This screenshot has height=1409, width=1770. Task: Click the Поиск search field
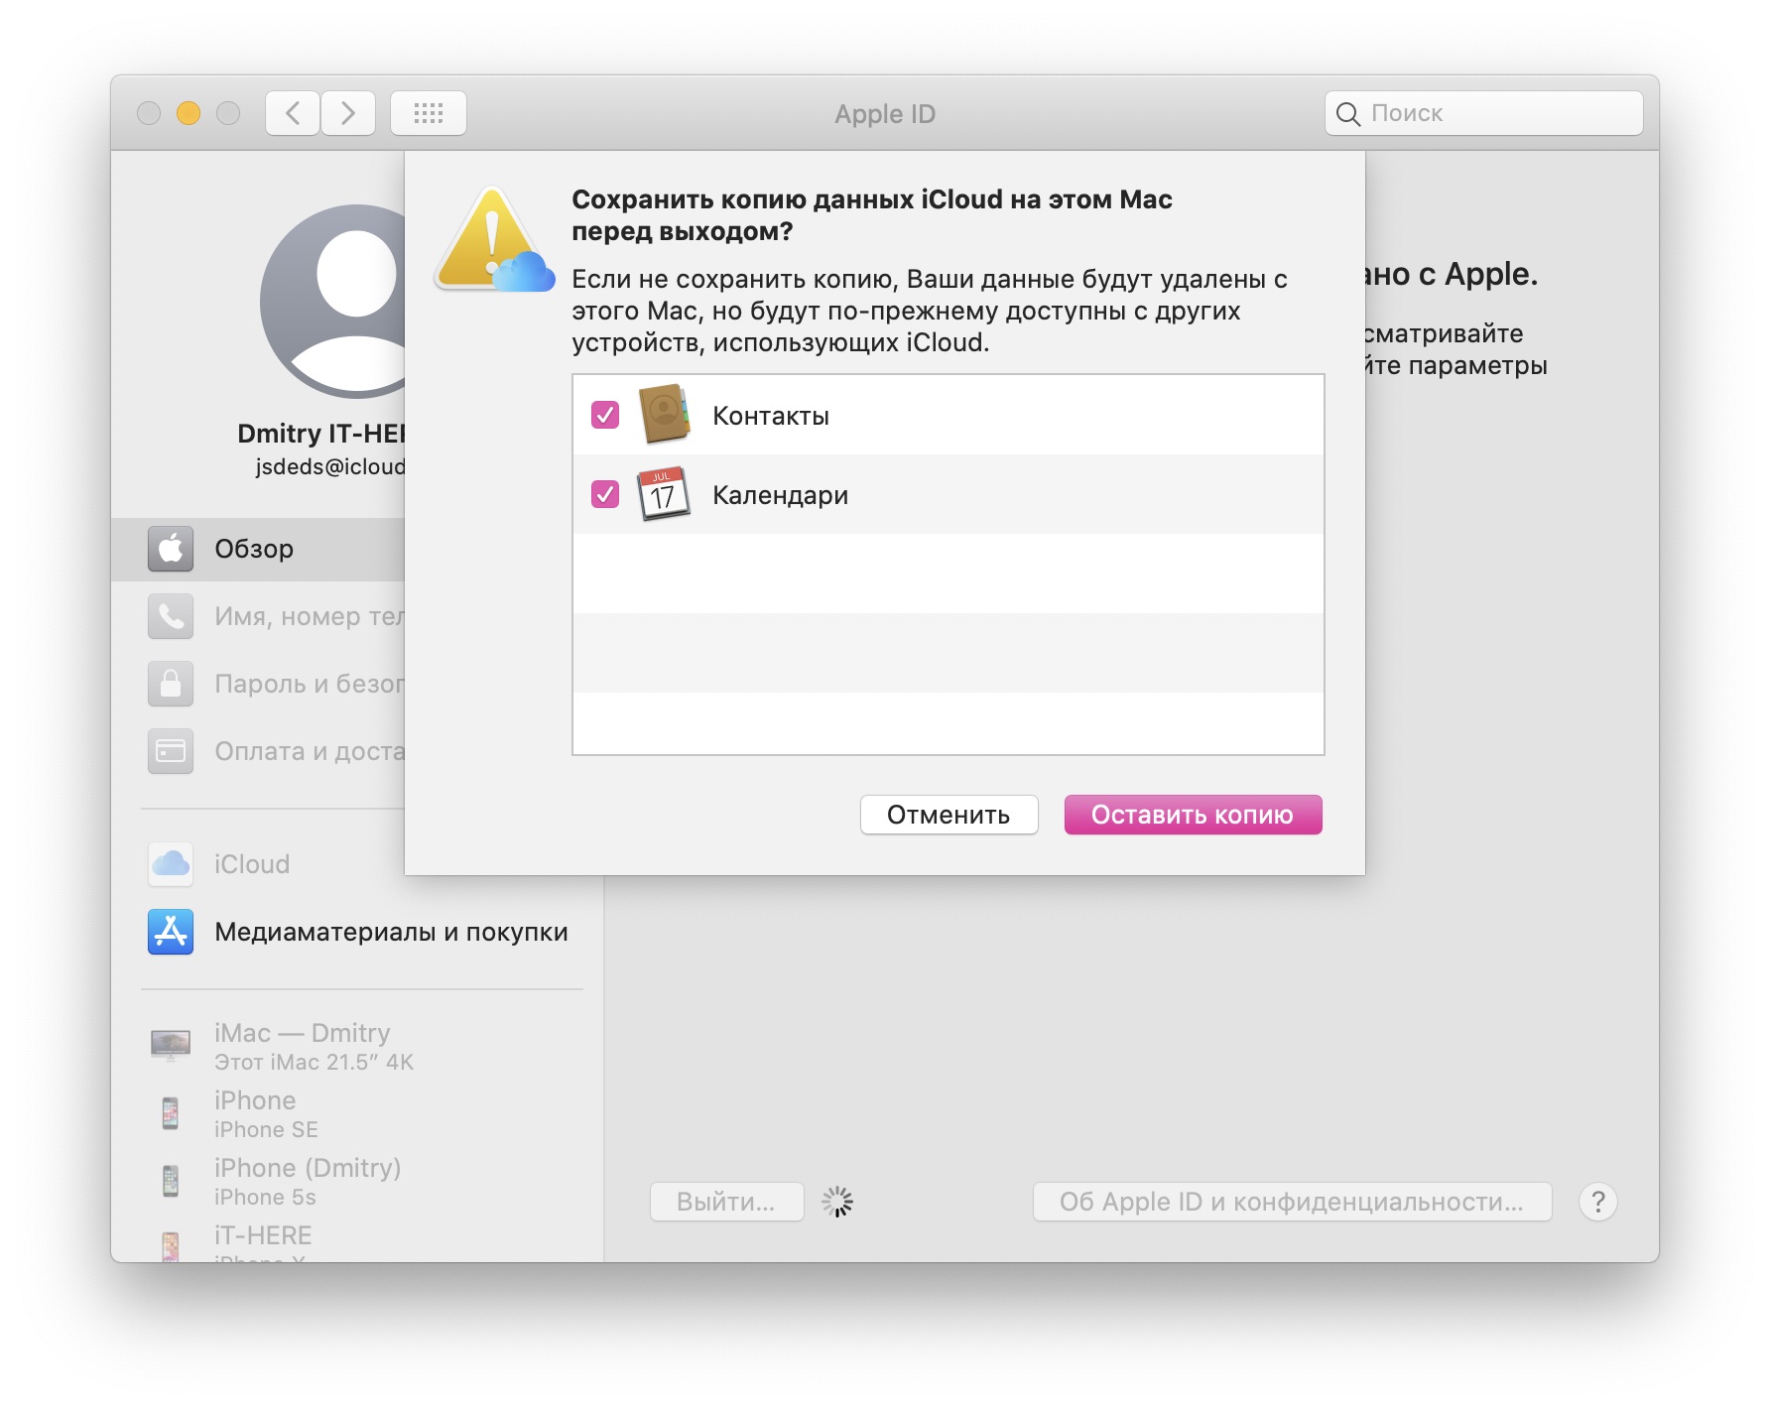pos(1483,113)
